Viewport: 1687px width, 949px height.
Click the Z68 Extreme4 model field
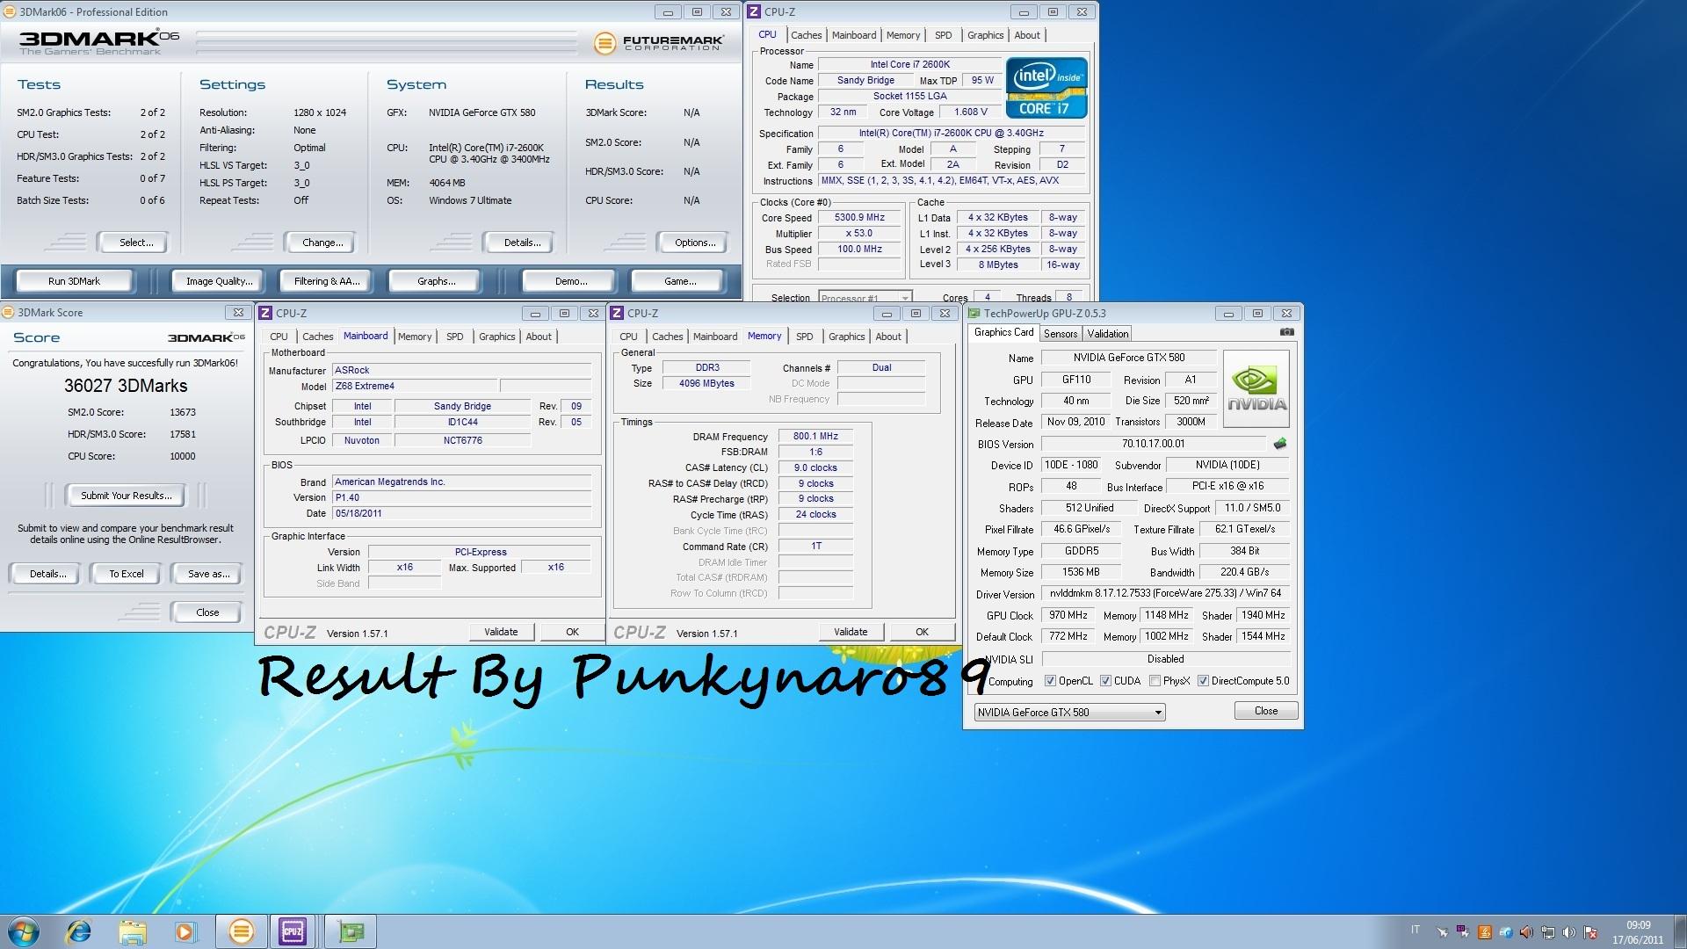pos(415,386)
